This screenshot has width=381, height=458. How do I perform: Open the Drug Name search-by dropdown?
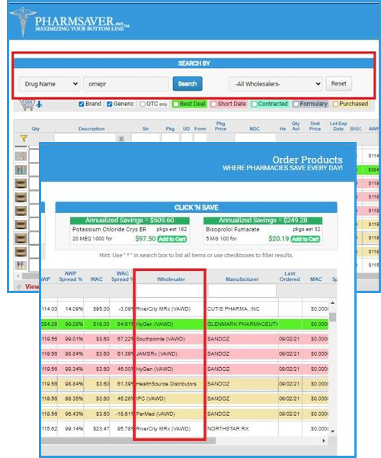[50, 84]
